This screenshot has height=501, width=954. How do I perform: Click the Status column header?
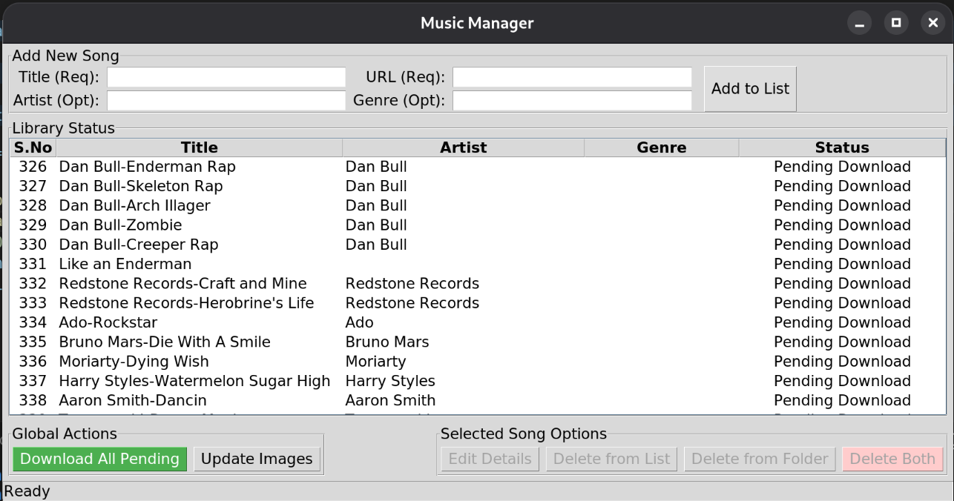(x=841, y=147)
